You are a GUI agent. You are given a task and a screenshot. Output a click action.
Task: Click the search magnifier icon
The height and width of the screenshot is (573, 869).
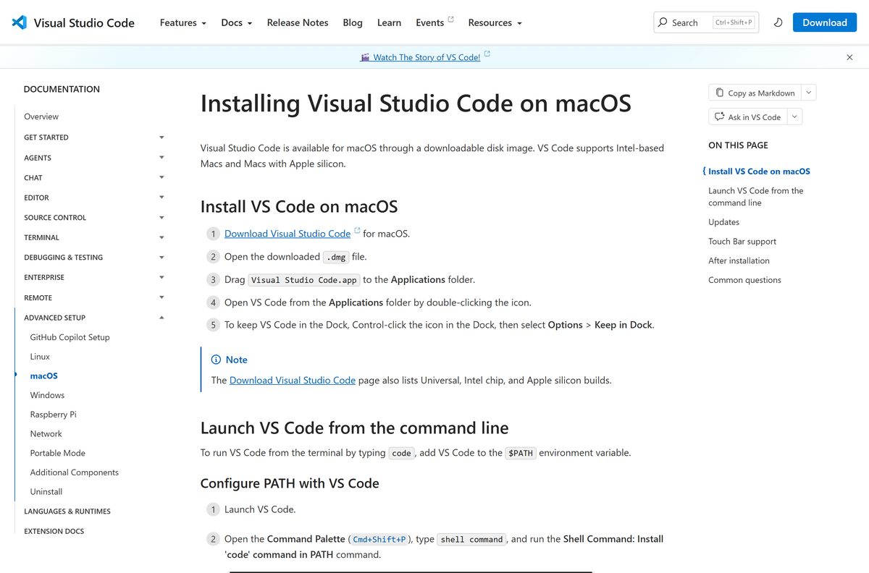pyautogui.click(x=663, y=22)
